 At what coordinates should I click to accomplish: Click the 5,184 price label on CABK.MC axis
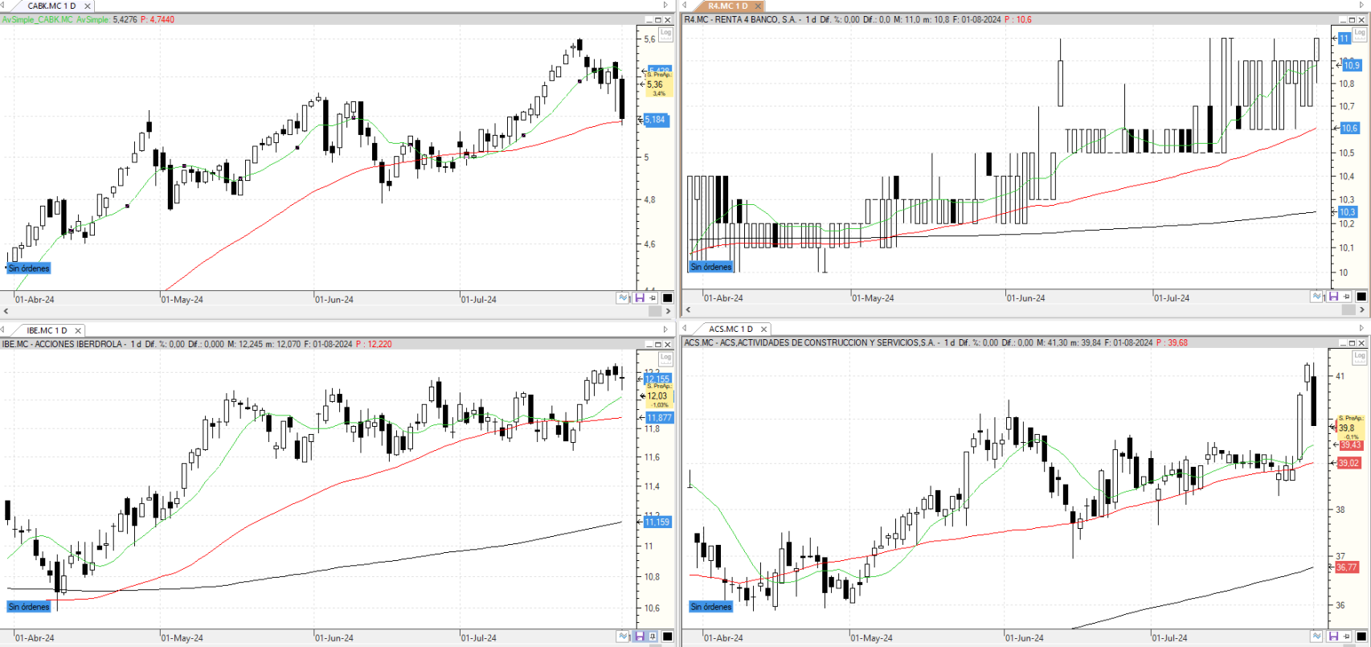click(x=657, y=120)
